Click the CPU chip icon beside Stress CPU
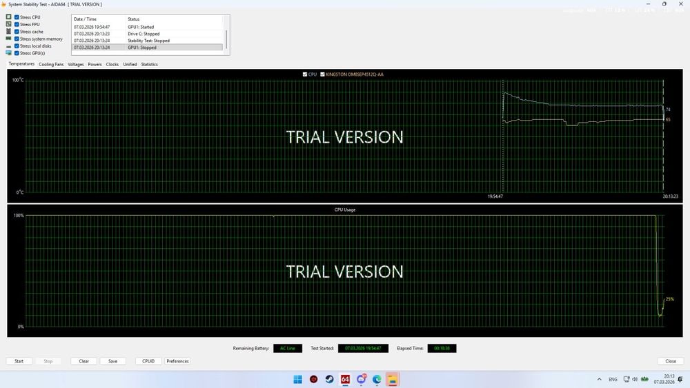 pos(8,17)
